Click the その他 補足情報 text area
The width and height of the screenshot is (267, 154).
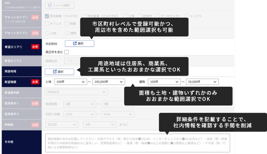point(138,143)
